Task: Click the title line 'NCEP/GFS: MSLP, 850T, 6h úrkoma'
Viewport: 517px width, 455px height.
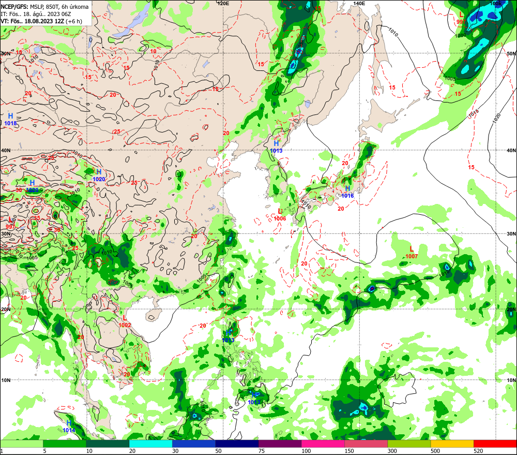Action: [44, 7]
